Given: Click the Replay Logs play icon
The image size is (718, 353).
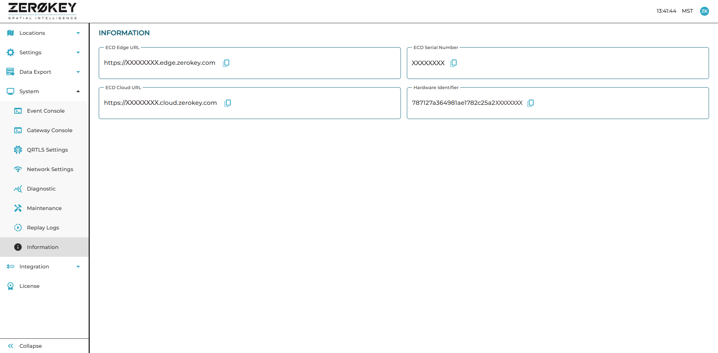Looking at the screenshot, I should click(18, 228).
